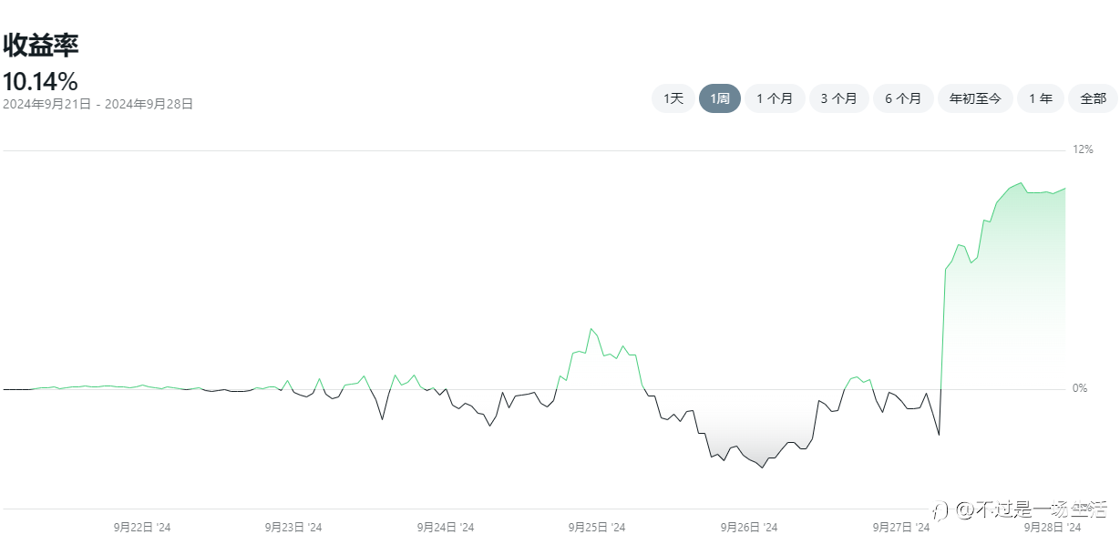The height and width of the screenshot is (545, 1120).
Task: Click the 2024年9月21日 - 2024年9月28日 date range
Action: [x=98, y=104]
